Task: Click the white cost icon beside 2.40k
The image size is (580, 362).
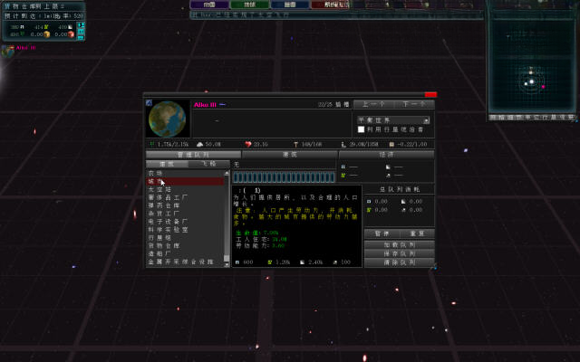Action: 302,262
